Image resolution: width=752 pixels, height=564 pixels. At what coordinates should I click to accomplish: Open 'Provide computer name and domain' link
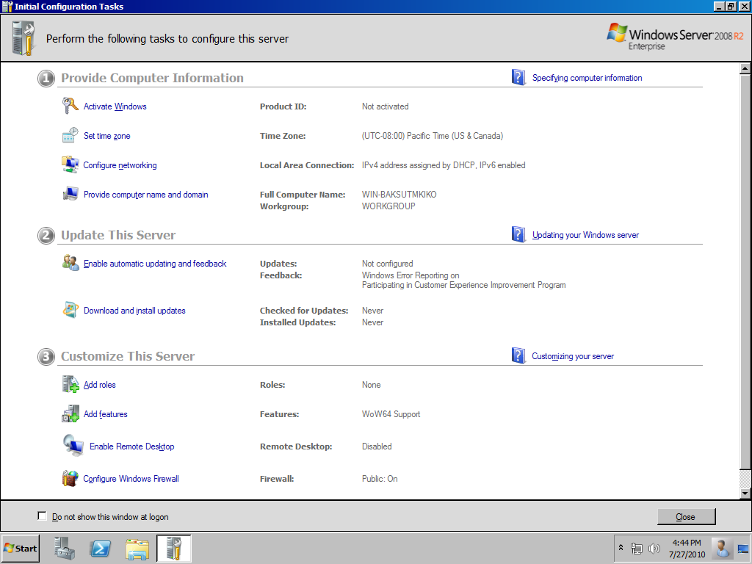tap(145, 195)
